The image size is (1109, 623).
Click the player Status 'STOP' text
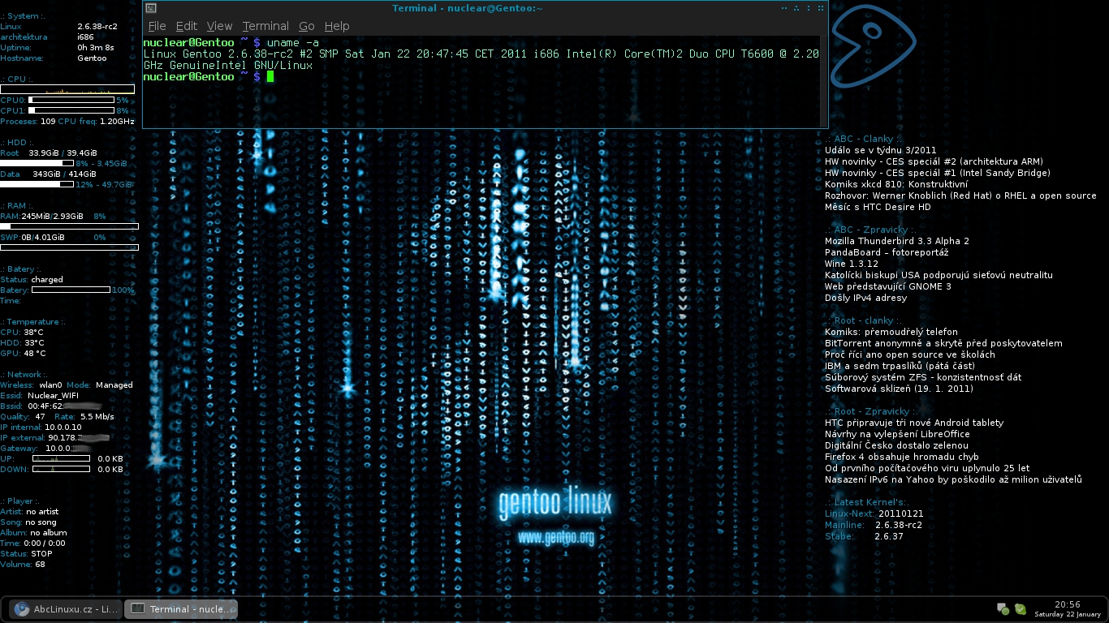(x=41, y=554)
